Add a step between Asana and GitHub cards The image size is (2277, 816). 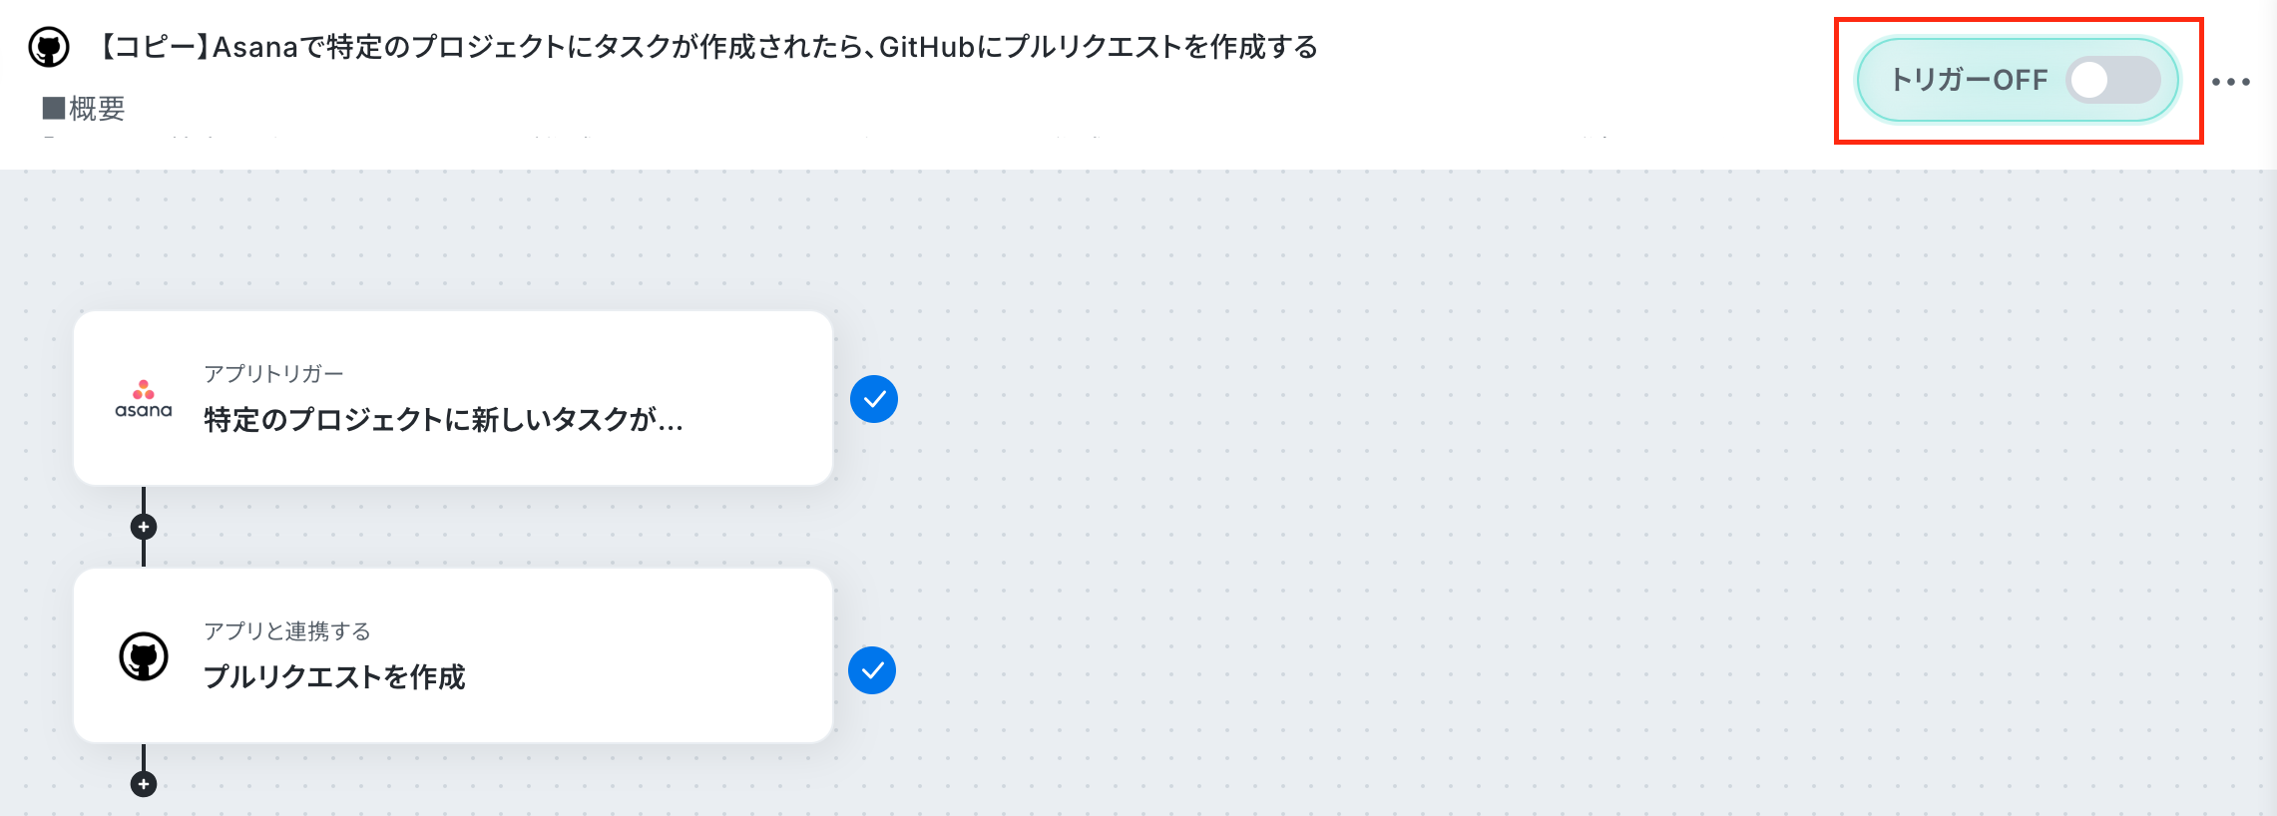coord(144,527)
